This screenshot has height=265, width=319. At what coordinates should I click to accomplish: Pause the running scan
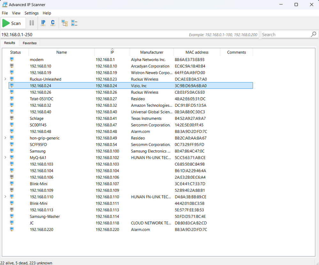coord(31,23)
